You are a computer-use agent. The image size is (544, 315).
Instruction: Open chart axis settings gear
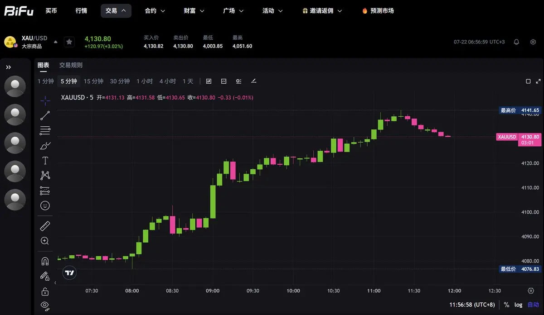click(x=531, y=291)
